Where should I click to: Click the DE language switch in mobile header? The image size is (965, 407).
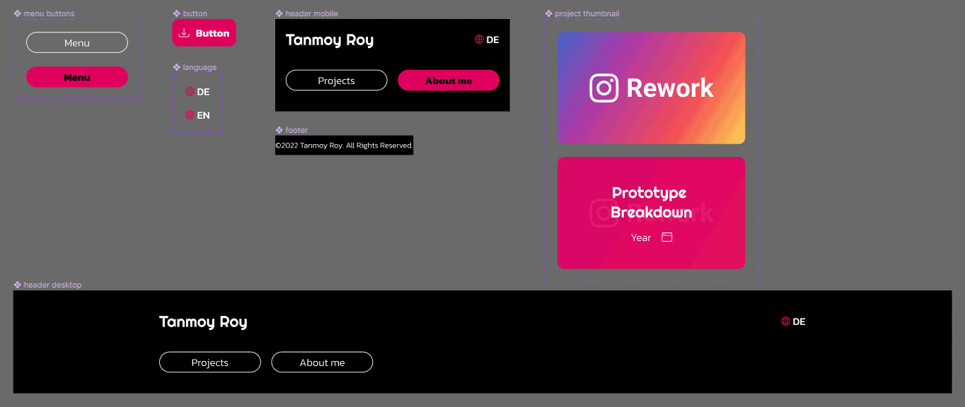(x=487, y=40)
